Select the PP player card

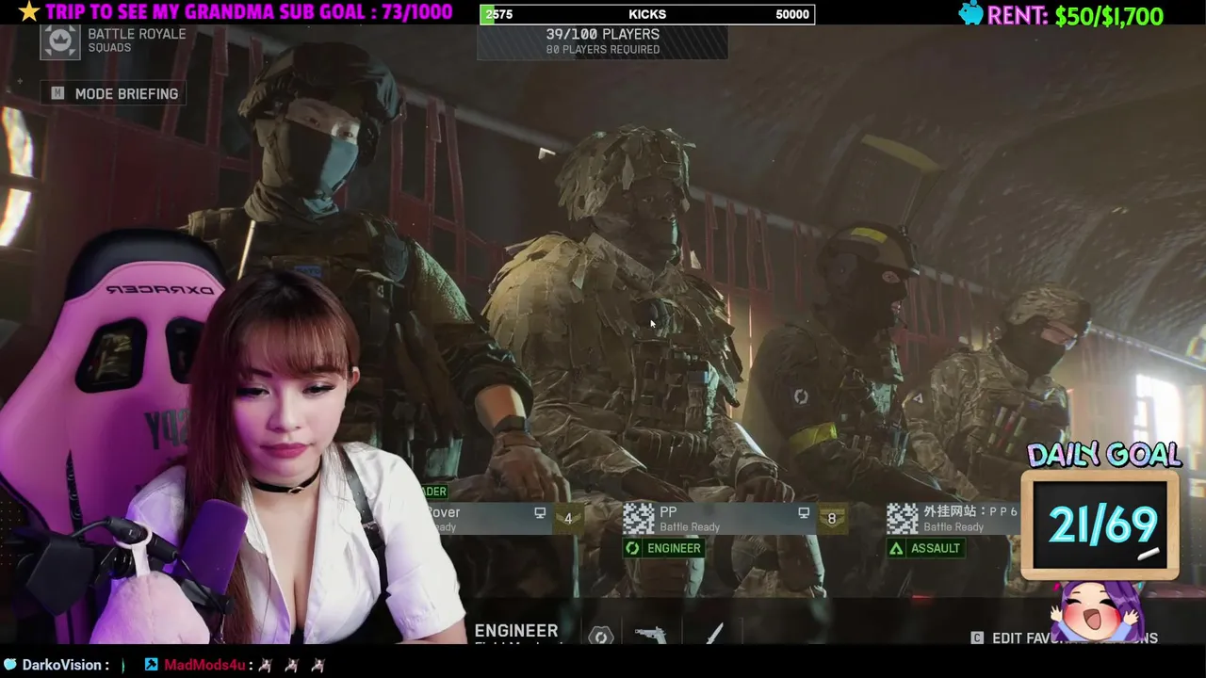pyautogui.click(x=735, y=518)
